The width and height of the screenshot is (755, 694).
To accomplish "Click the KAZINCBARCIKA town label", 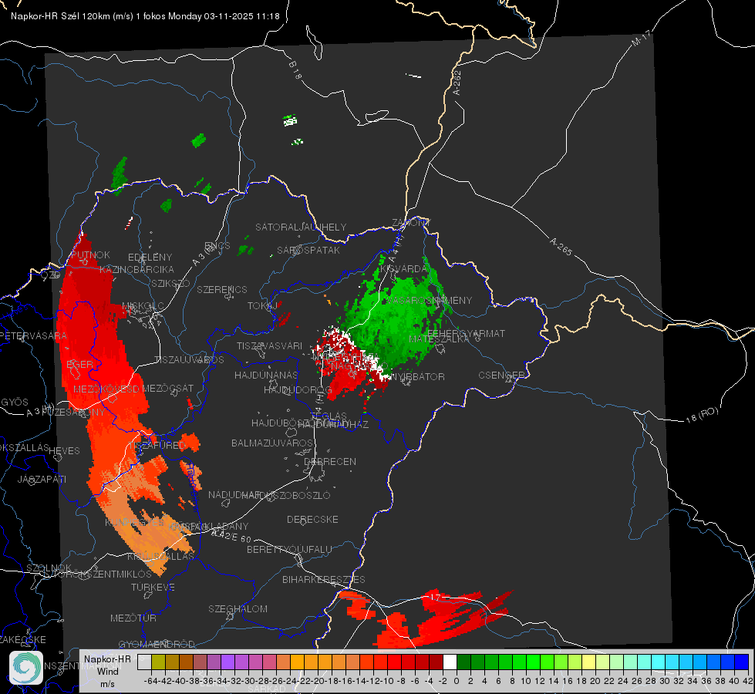I will [137, 269].
